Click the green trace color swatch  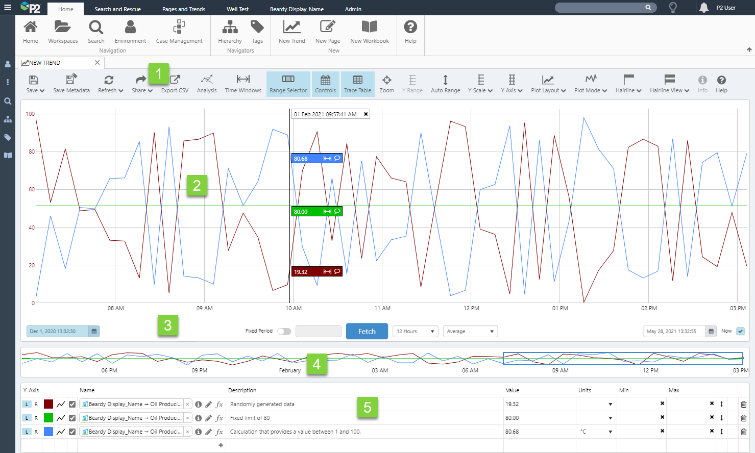(x=48, y=418)
